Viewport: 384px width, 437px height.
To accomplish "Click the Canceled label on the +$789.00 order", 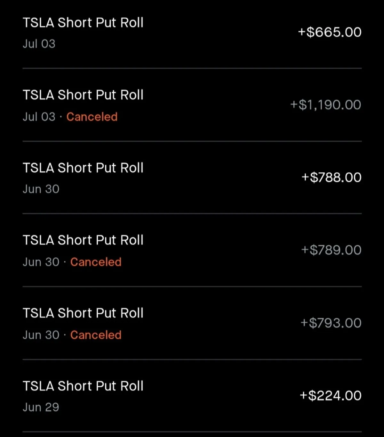I will pyautogui.click(x=96, y=262).
